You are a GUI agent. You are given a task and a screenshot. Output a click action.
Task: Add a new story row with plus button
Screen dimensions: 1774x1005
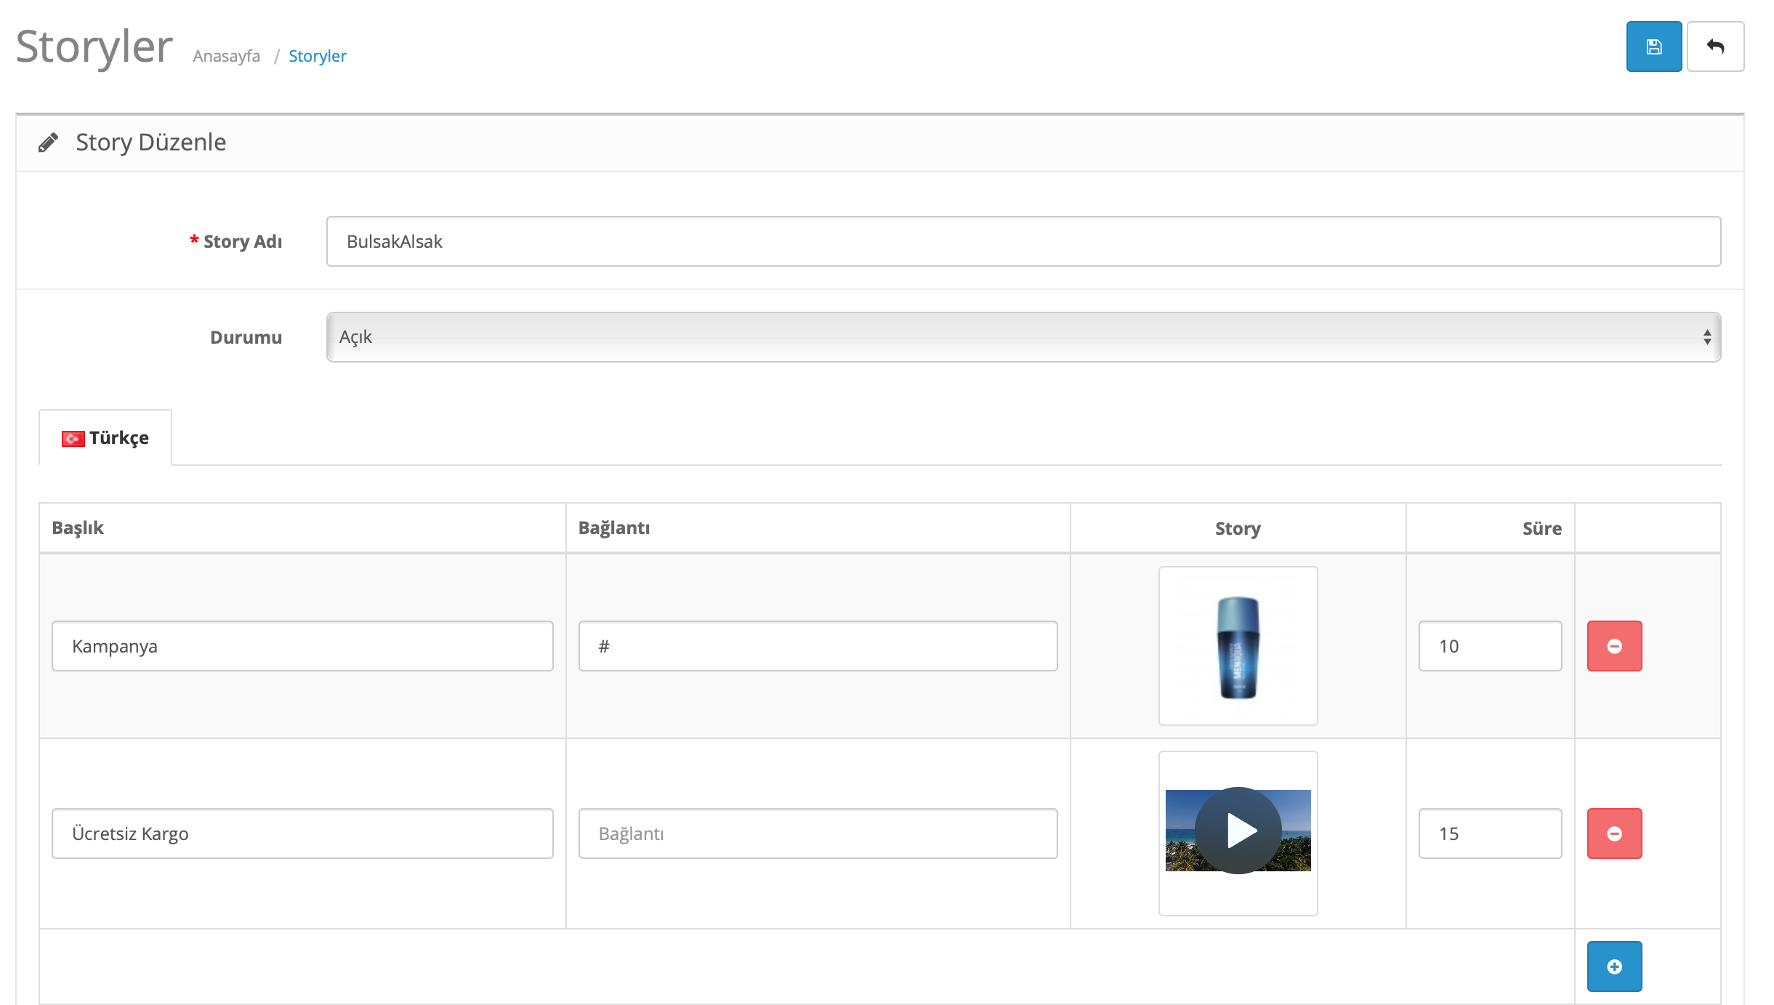(1614, 966)
